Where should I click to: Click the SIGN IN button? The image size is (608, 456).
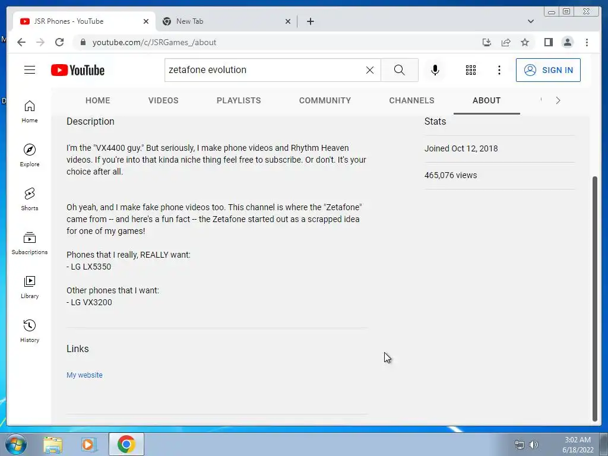pos(548,70)
